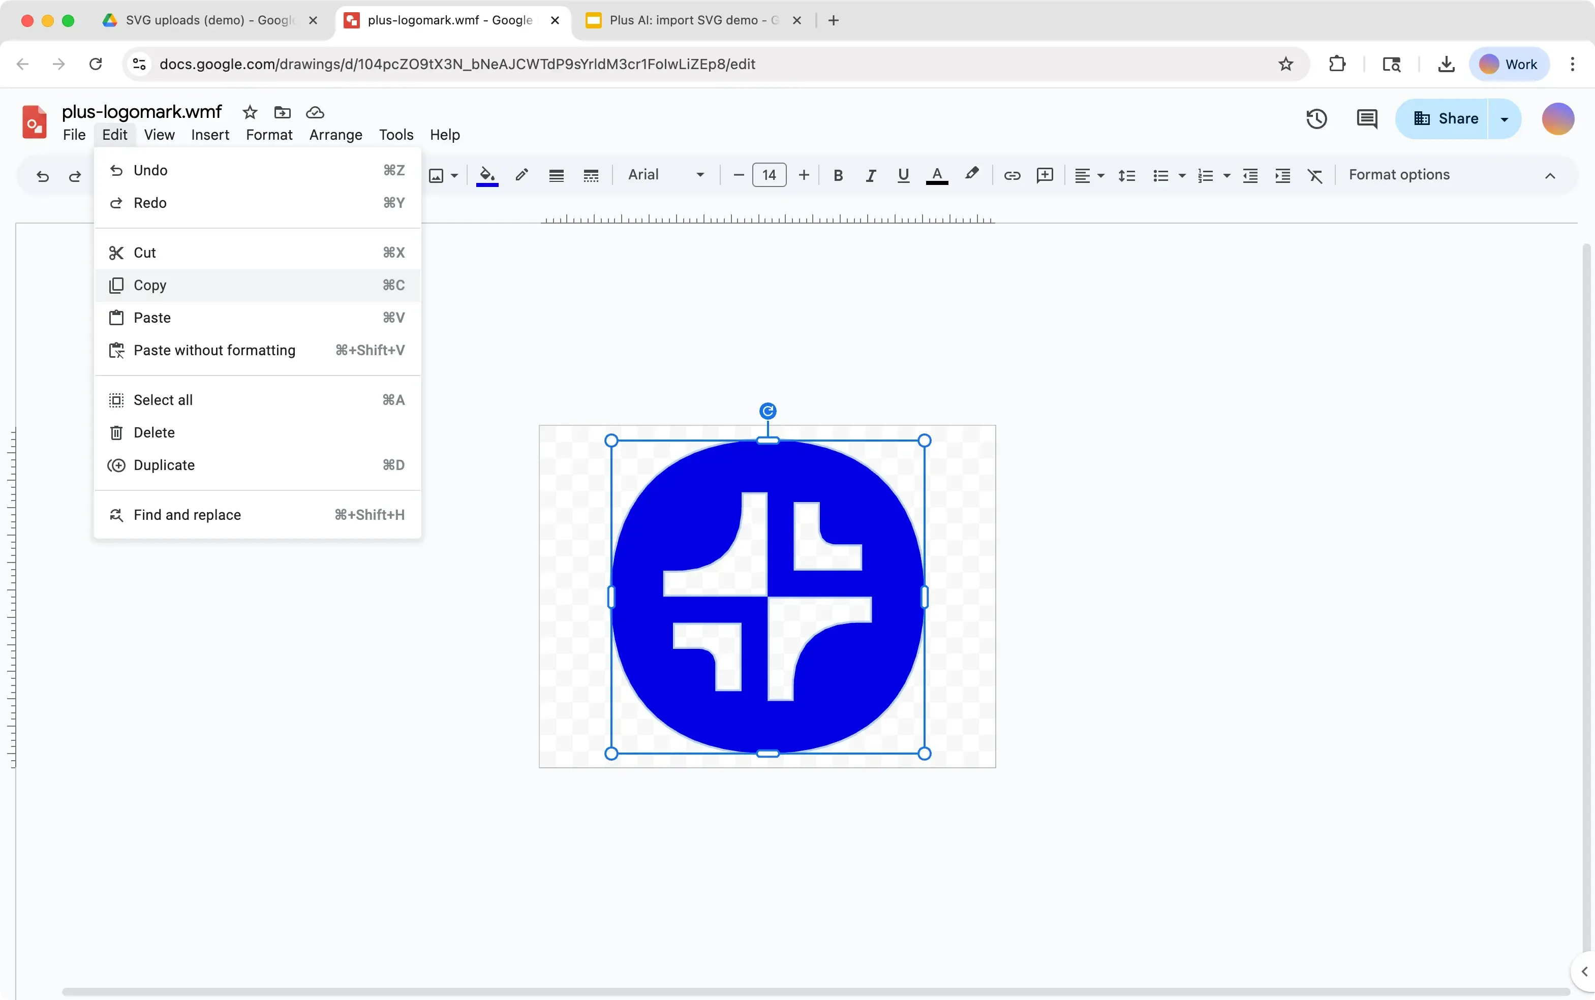Open the border weight tool
1595x1000 pixels.
[x=557, y=175]
